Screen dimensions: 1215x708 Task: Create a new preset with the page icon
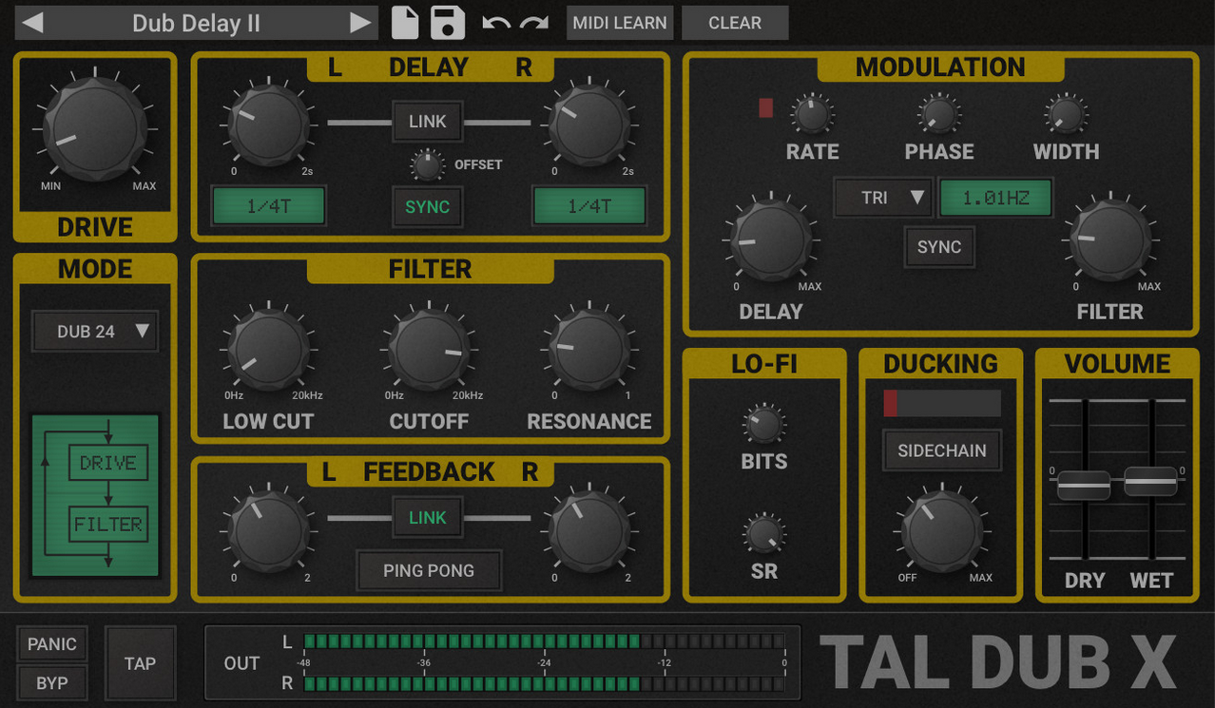coord(406,23)
